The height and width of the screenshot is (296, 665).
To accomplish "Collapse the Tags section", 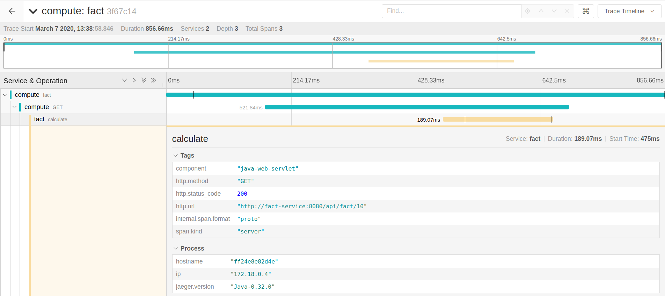I will pos(176,156).
